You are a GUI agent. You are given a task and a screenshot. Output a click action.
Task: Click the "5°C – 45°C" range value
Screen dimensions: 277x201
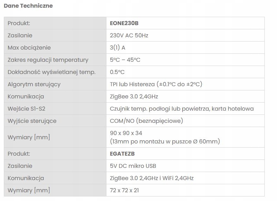point(125,60)
